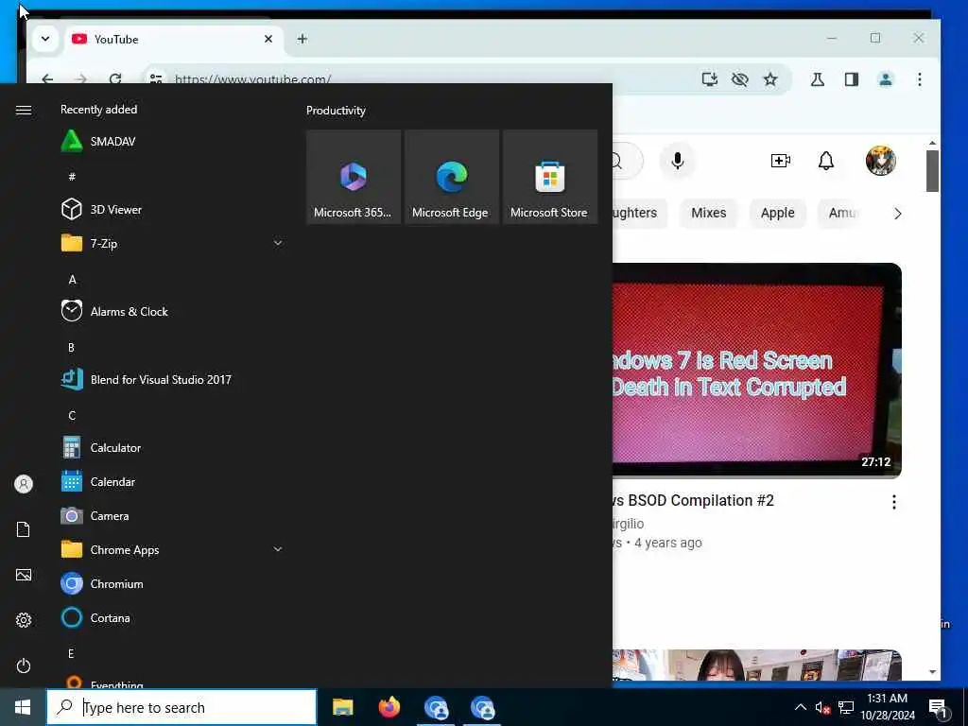
Task: Open the Microsoft 365 tile
Action: 354,177
